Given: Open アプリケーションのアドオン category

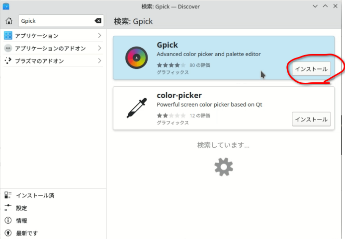Looking at the screenshot, I should click(53, 48).
